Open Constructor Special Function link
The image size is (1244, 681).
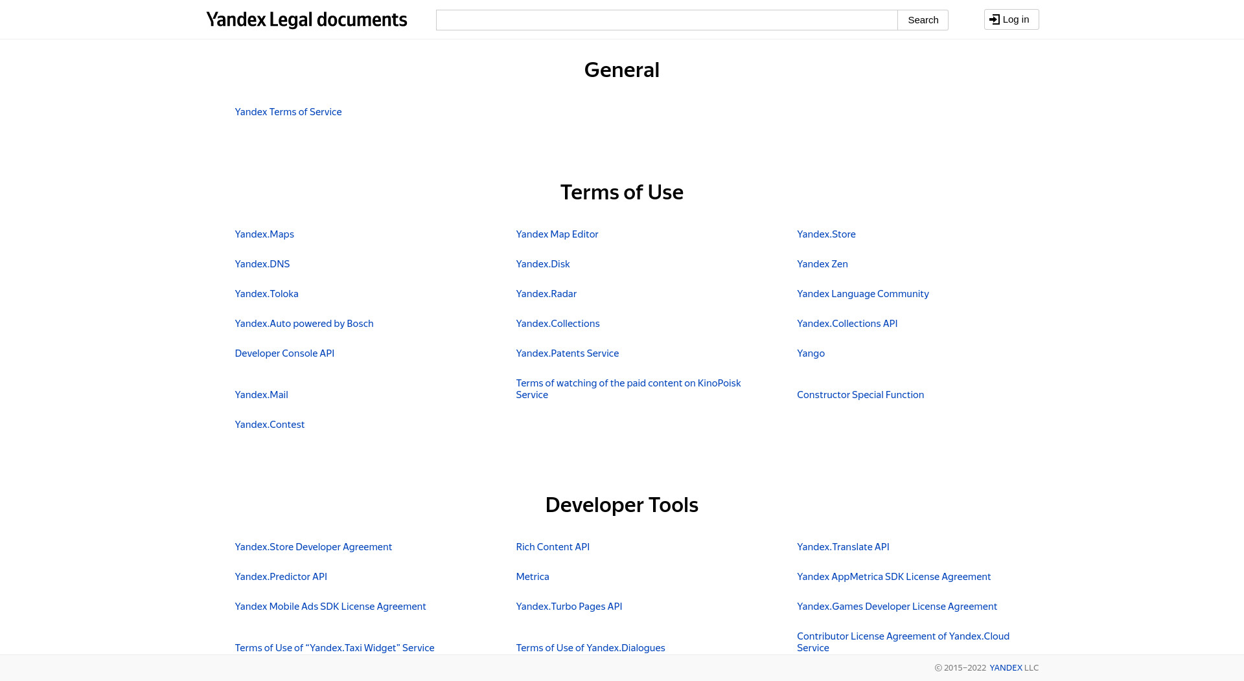[x=860, y=395]
